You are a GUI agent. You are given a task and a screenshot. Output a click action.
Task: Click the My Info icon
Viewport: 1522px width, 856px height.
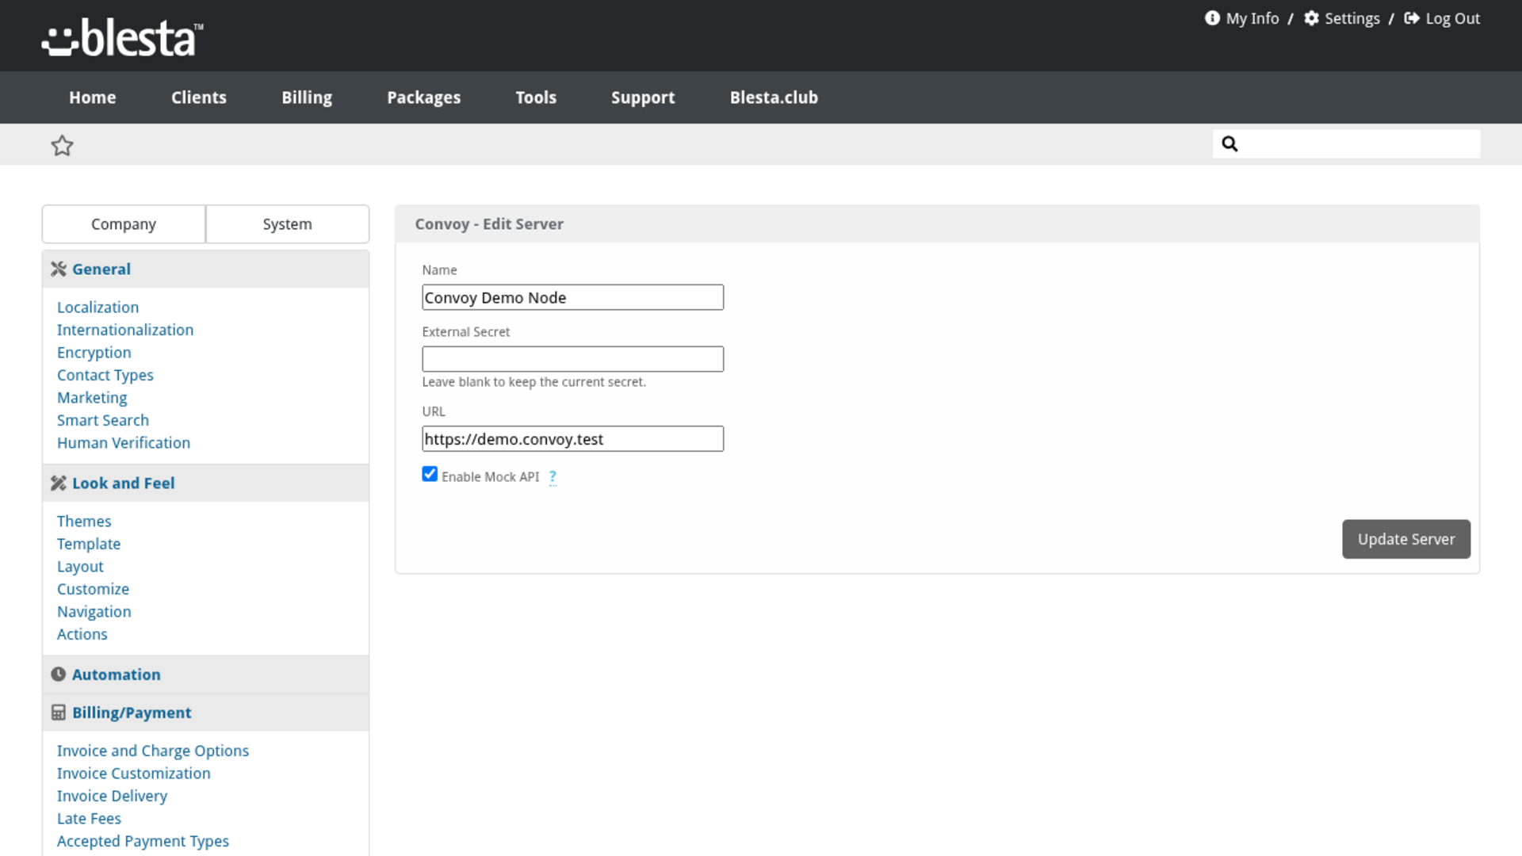coord(1212,18)
